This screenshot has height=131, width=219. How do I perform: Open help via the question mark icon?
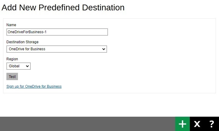[x=212, y=124]
